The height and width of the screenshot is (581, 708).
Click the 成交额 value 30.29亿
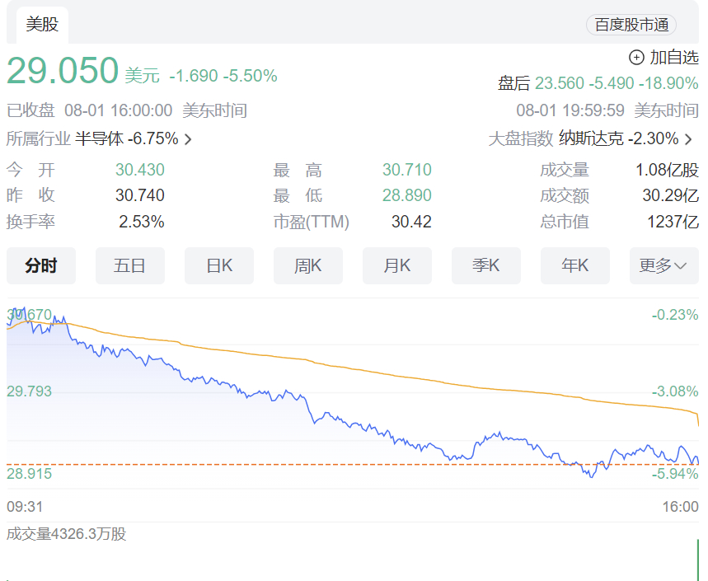tap(671, 195)
